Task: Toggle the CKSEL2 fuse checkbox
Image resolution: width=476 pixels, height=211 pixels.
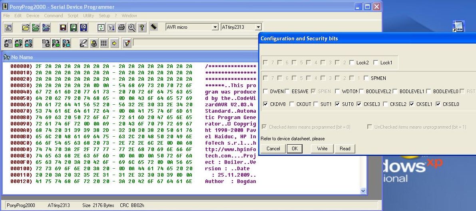Action: point(386,104)
